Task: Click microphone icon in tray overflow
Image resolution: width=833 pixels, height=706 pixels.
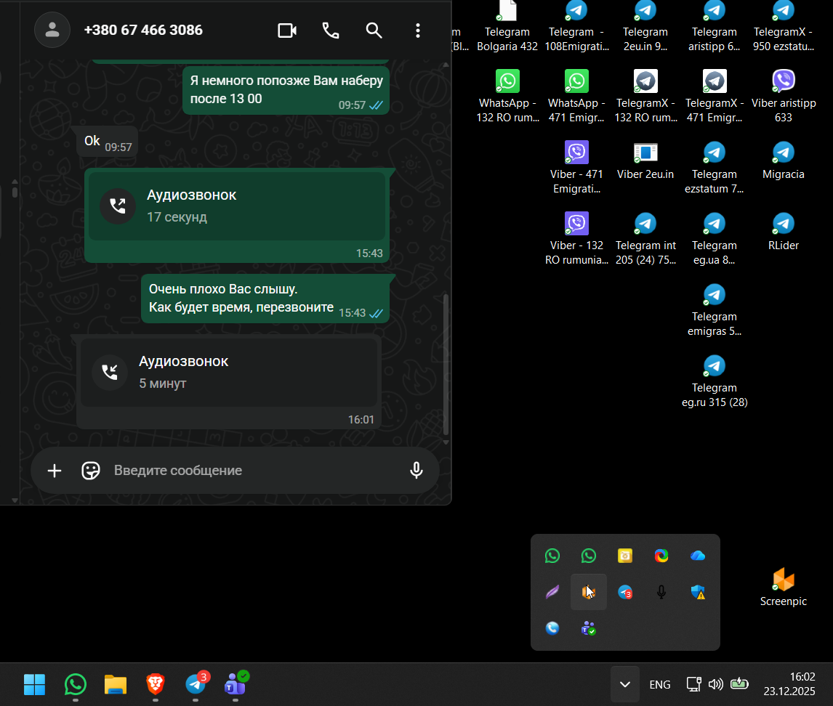Action: (x=661, y=592)
